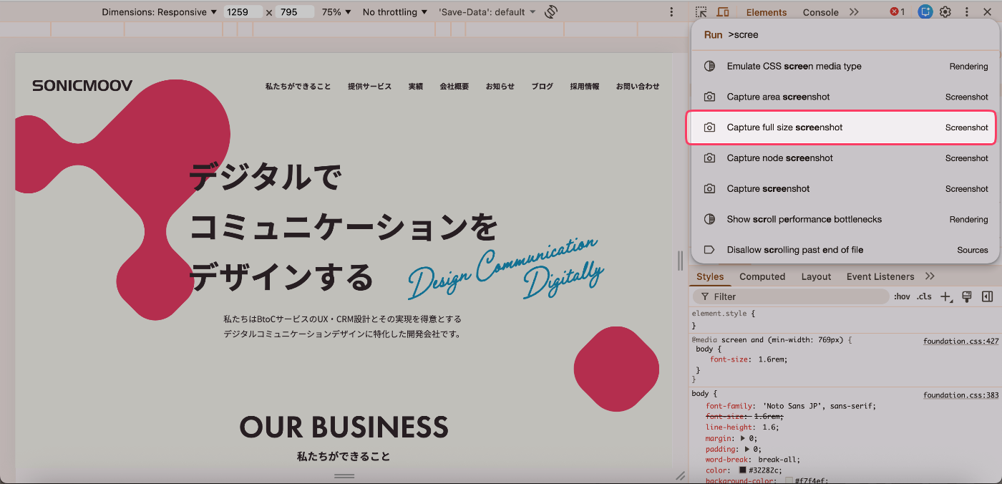Click the rotate device orientation icon
This screenshot has height=484, width=1002.
(x=550, y=12)
